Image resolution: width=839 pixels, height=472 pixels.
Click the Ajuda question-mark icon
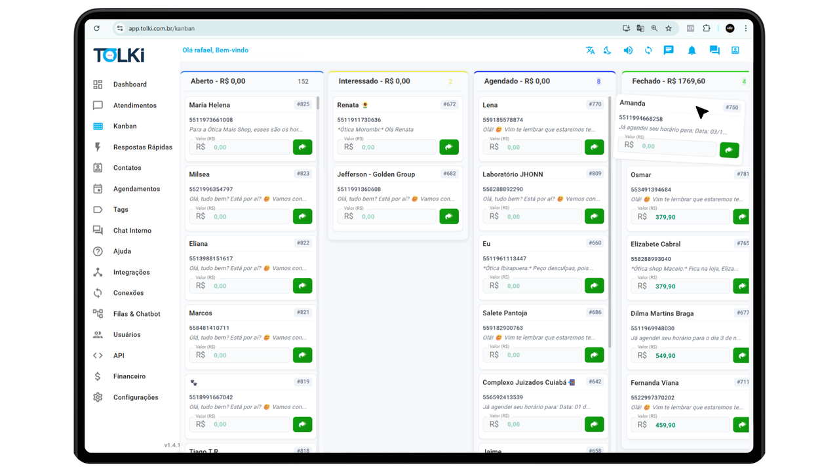click(x=98, y=251)
